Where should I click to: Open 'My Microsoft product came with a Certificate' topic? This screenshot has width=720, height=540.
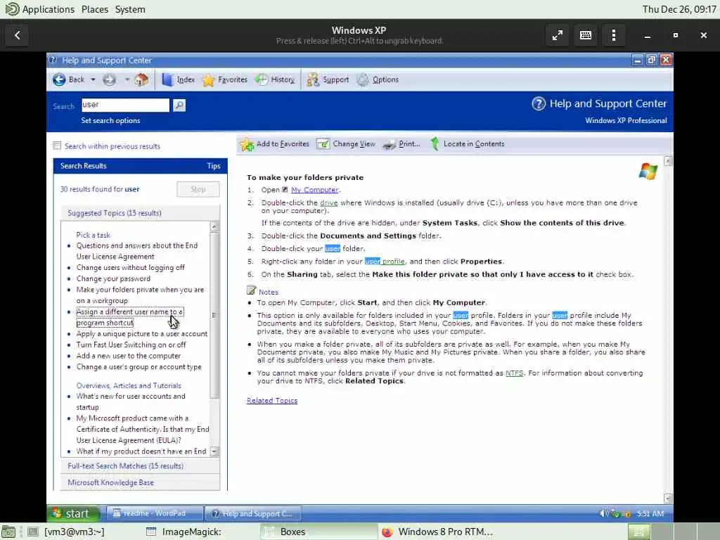point(142,429)
